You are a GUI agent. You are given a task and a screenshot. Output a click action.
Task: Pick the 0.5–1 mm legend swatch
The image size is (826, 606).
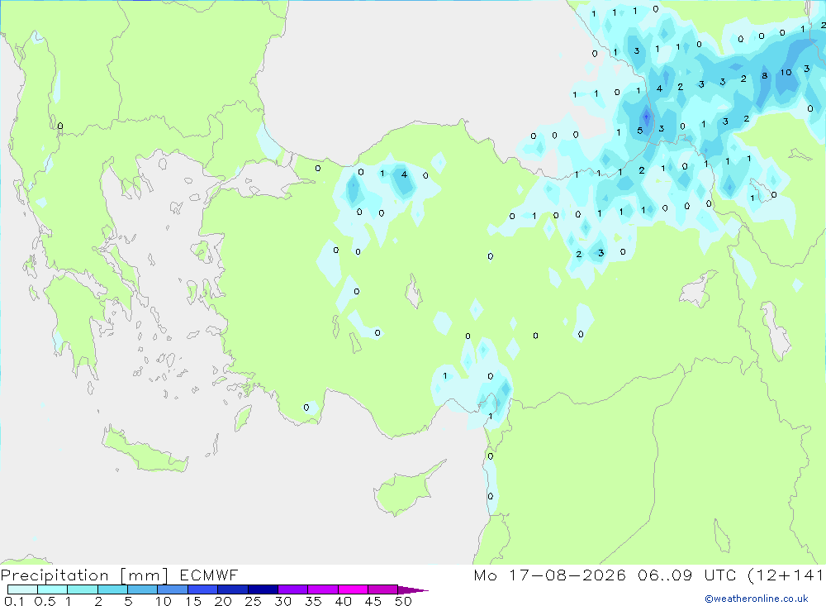[53, 589]
